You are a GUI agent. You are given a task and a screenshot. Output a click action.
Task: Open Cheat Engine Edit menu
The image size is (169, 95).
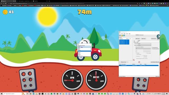tap(122, 34)
